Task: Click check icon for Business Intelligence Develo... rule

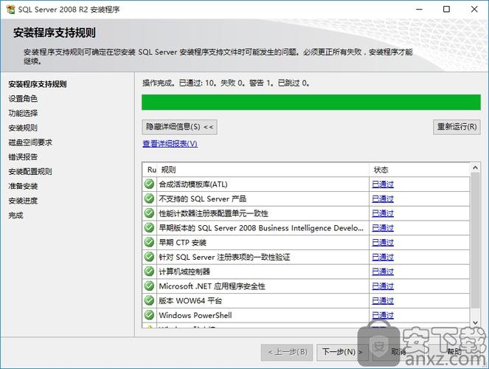Action: 150,228
